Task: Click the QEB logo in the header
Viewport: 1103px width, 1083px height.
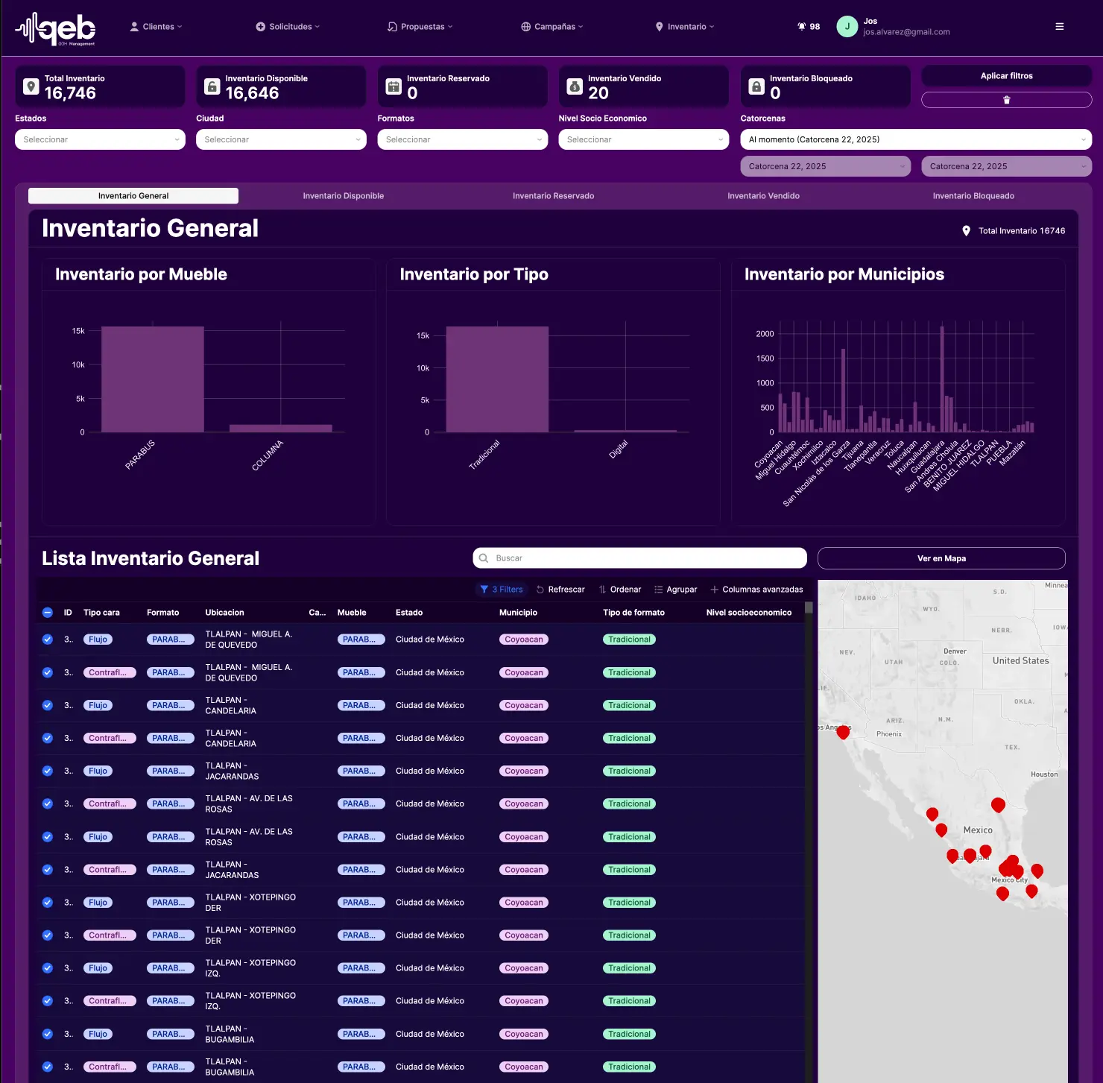Action: [56, 29]
